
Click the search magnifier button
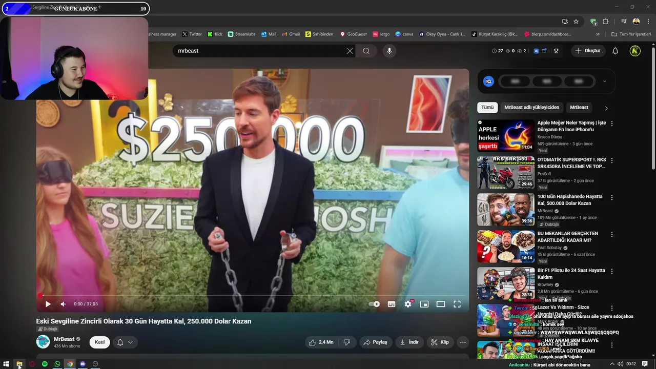point(366,51)
